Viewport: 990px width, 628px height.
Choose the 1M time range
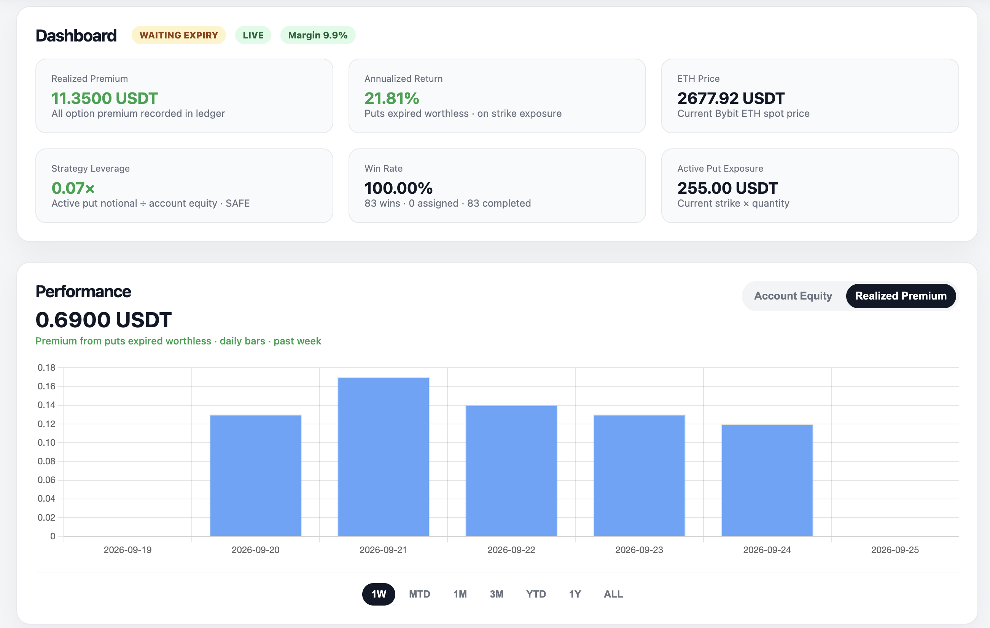(x=460, y=594)
